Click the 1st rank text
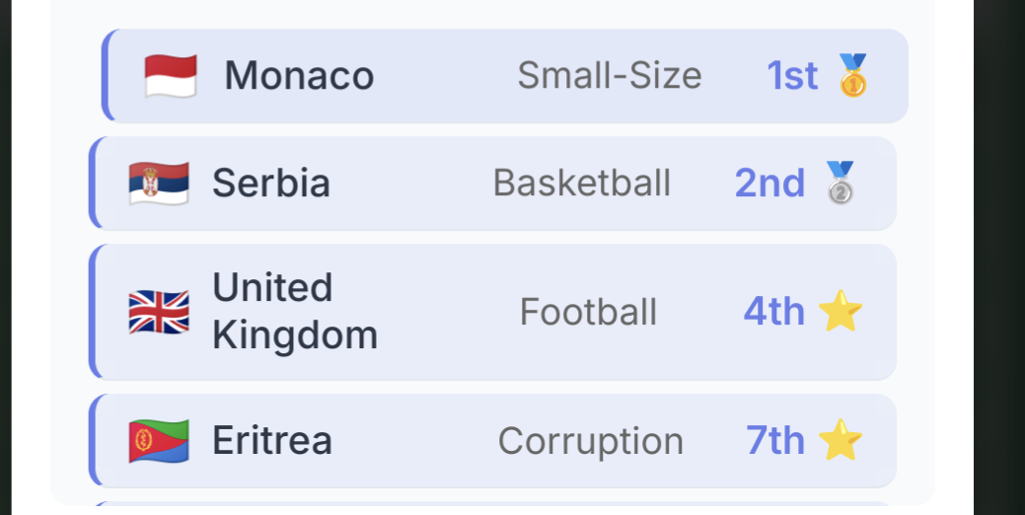This screenshot has height=515, width=1025. tap(792, 76)
